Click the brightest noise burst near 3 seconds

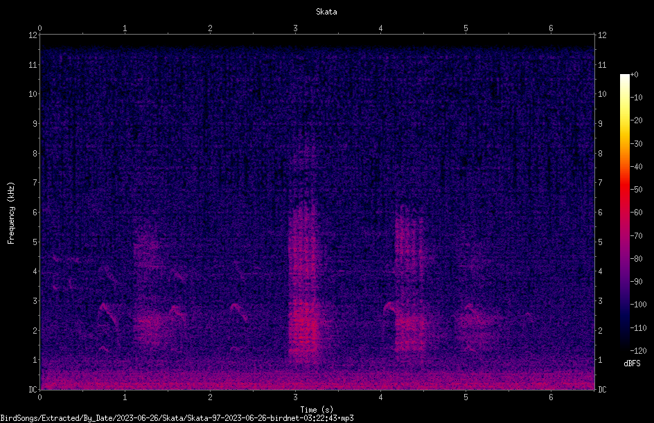point(303,283)
